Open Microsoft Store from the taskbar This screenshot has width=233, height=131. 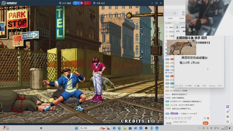(x=130, y=128)
